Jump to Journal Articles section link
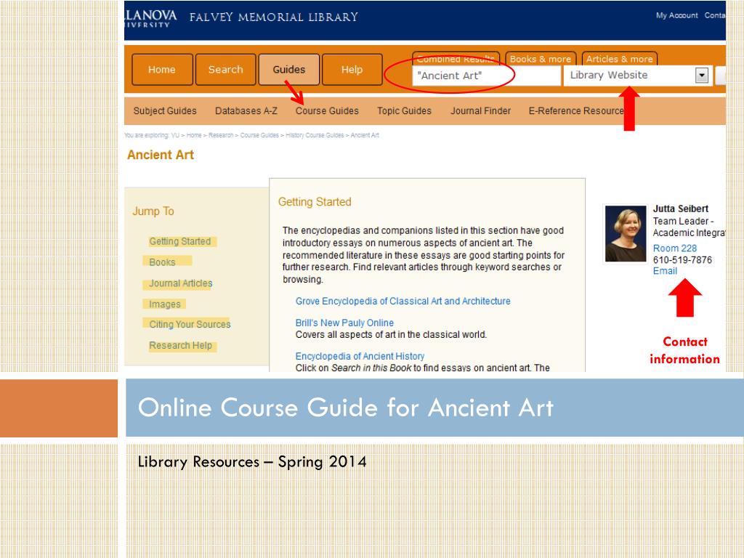This screenshot has height=558, width=744. click(x=181, y=283)
